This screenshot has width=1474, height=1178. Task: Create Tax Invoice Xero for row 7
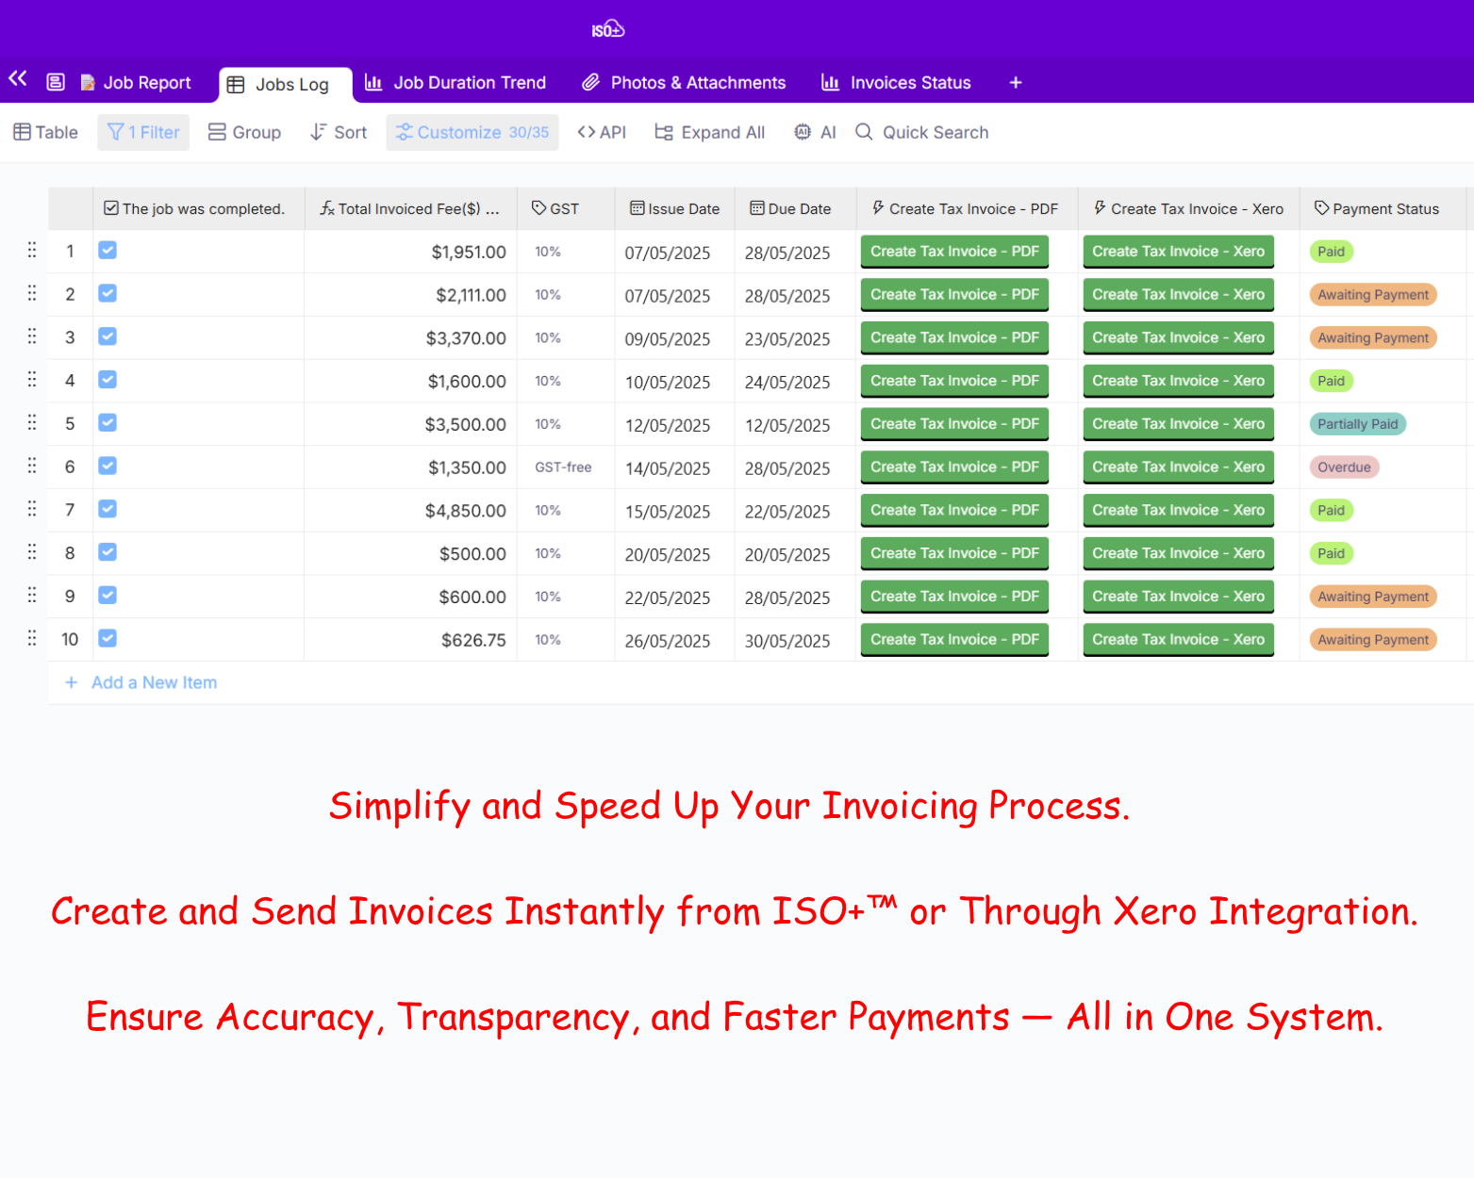pyautogui.click(x=1178, y=511)
